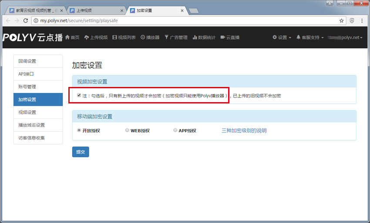Reload the page in browser
The width and height of the screenshot is (370, 223).
[x=26, y=20]
